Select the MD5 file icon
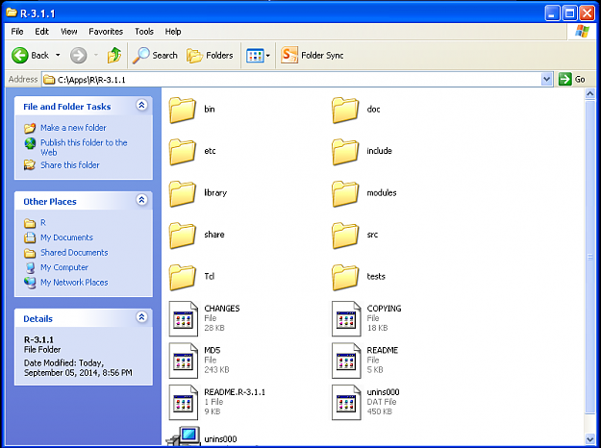 tap(184, 361)
